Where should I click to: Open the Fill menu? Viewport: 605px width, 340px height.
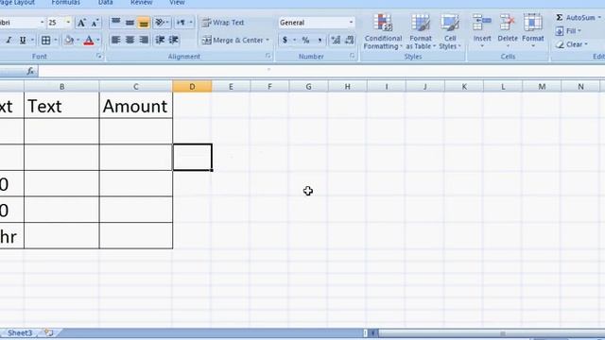point(568,31)
